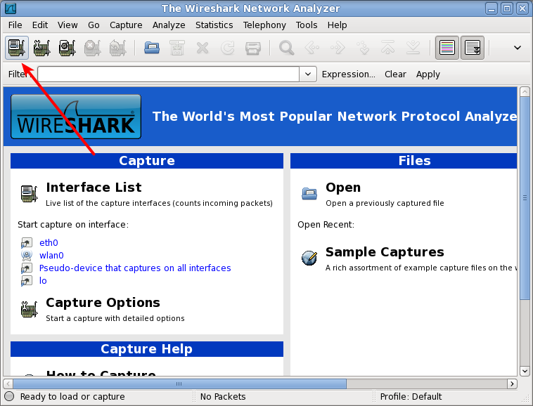533x406 pixels.
Task: Toggle the colorize packet list button
Action: 447,48
